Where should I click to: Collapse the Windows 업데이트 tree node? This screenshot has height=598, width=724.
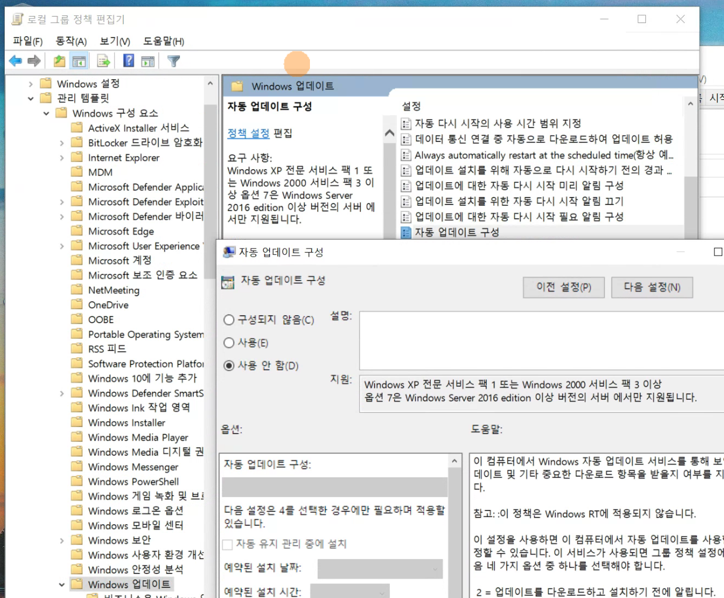62,584
